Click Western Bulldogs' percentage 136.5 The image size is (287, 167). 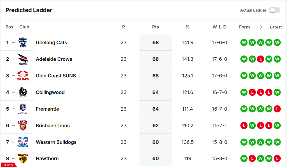[188, 142]
